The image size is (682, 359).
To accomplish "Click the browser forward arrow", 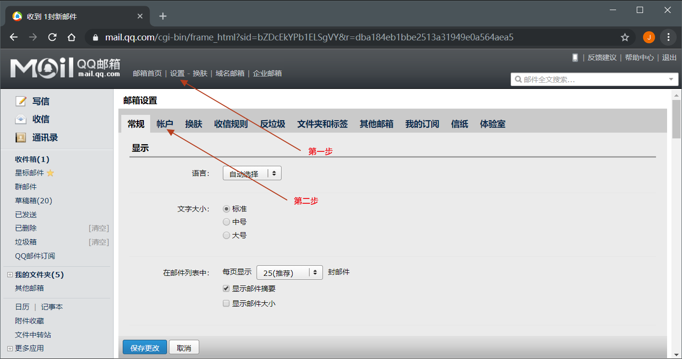I will [x=33, y=37].
